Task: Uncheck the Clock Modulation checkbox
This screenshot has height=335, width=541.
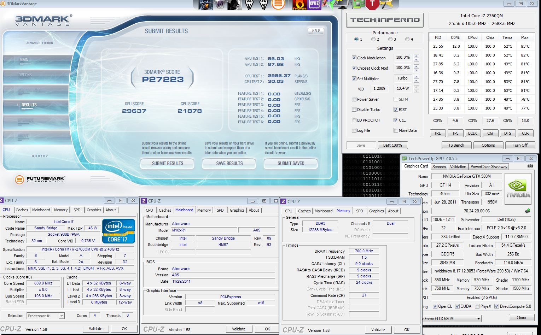Action: click(x=354, y=58)
